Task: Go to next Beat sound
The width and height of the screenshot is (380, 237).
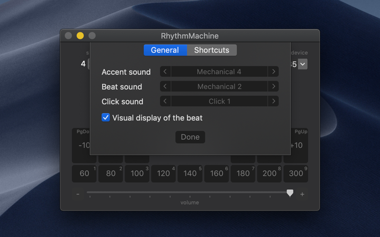Action: click(274, 86)
